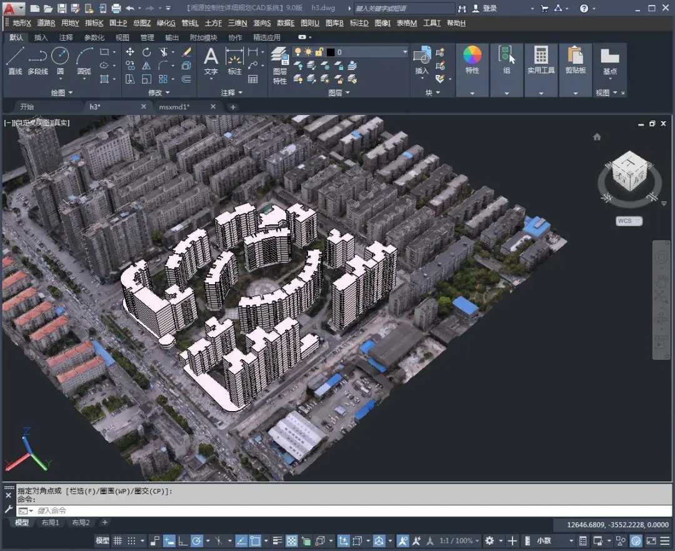675x551 pixels.
Task: Click the Rotate tool in 修改 panel
Action: 147,52
